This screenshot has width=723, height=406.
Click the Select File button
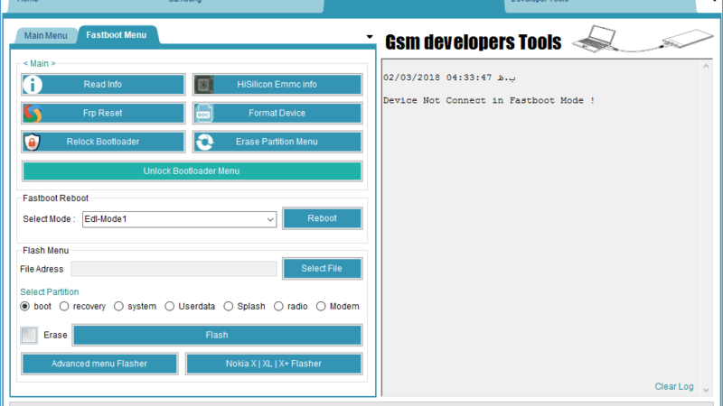click(x=323, y=268)
